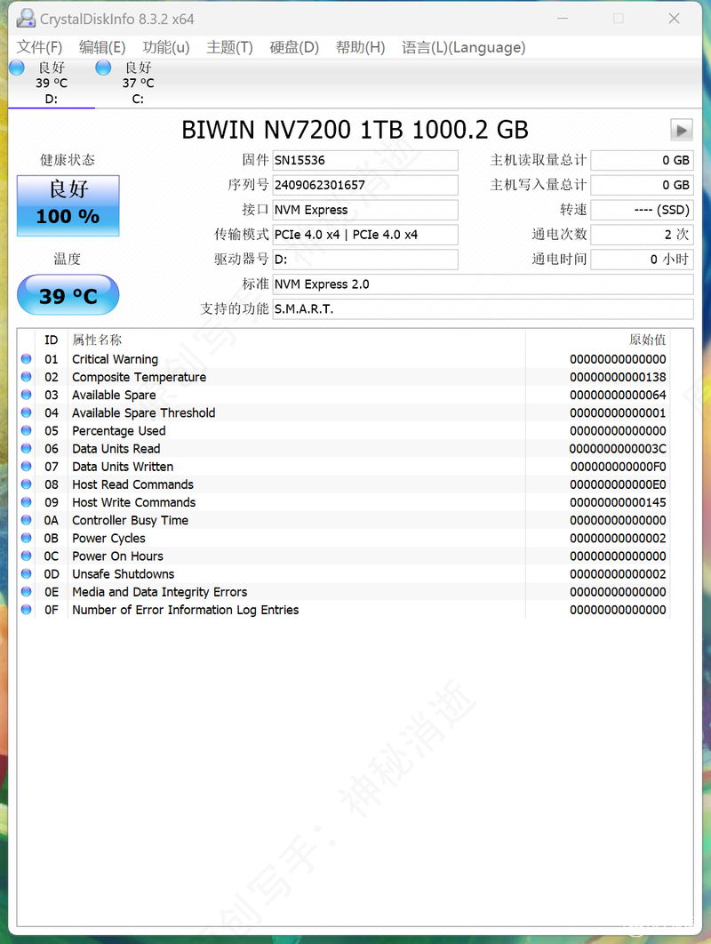
Task: Click status orb for Percentage Used row
Action: [x=26, y=430]
